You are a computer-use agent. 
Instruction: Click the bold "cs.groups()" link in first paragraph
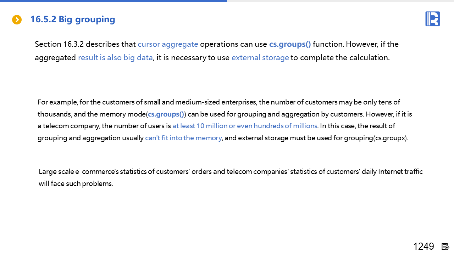[290, 44]
